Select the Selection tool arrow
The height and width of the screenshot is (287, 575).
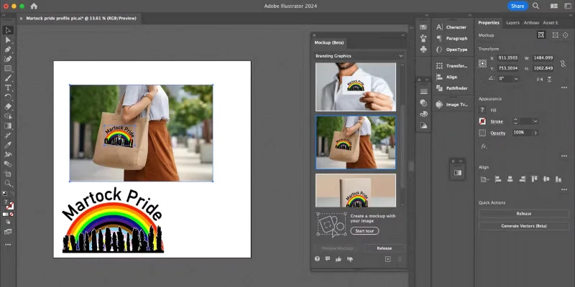pyautogui.click(x=8, y=30)
